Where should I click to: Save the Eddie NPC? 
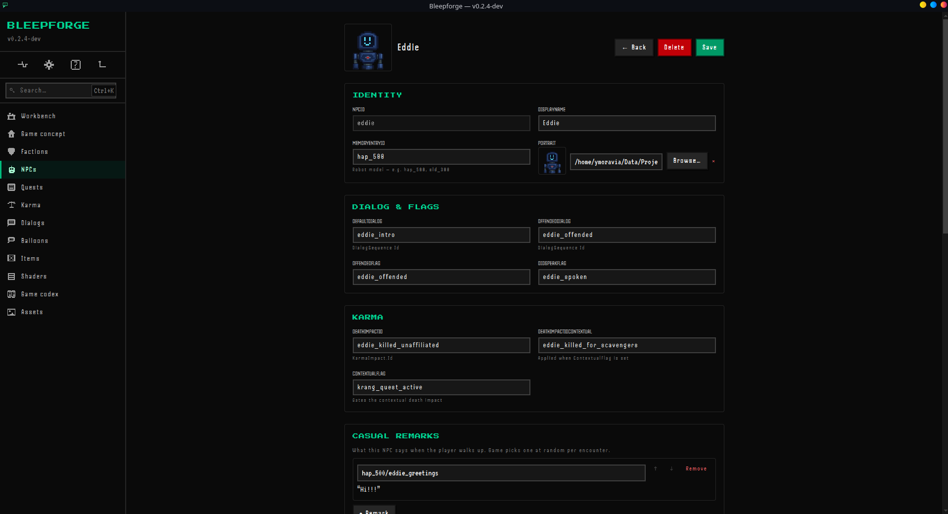click(x=710, y=47)
